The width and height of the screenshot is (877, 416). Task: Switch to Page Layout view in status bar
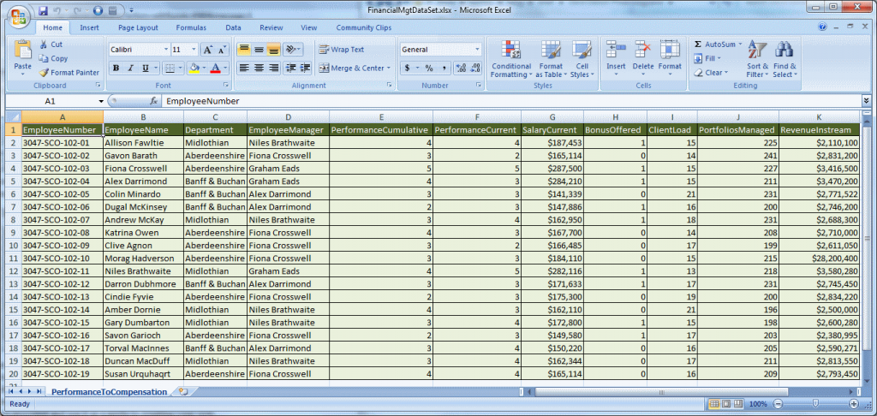pyautogui.click(x=725, y=404)
